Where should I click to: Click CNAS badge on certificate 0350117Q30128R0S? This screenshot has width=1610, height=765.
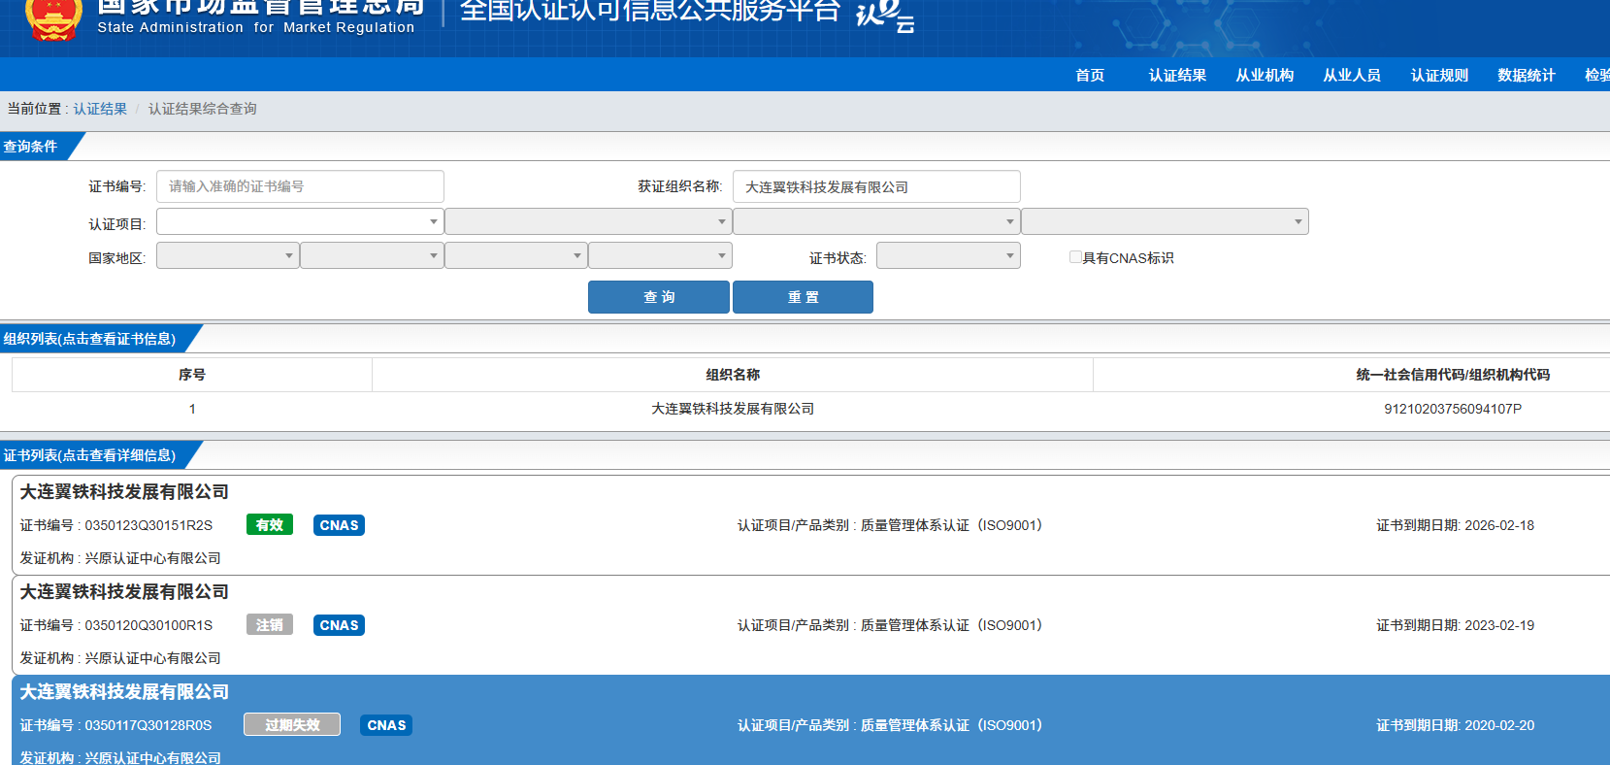point(386,725)
